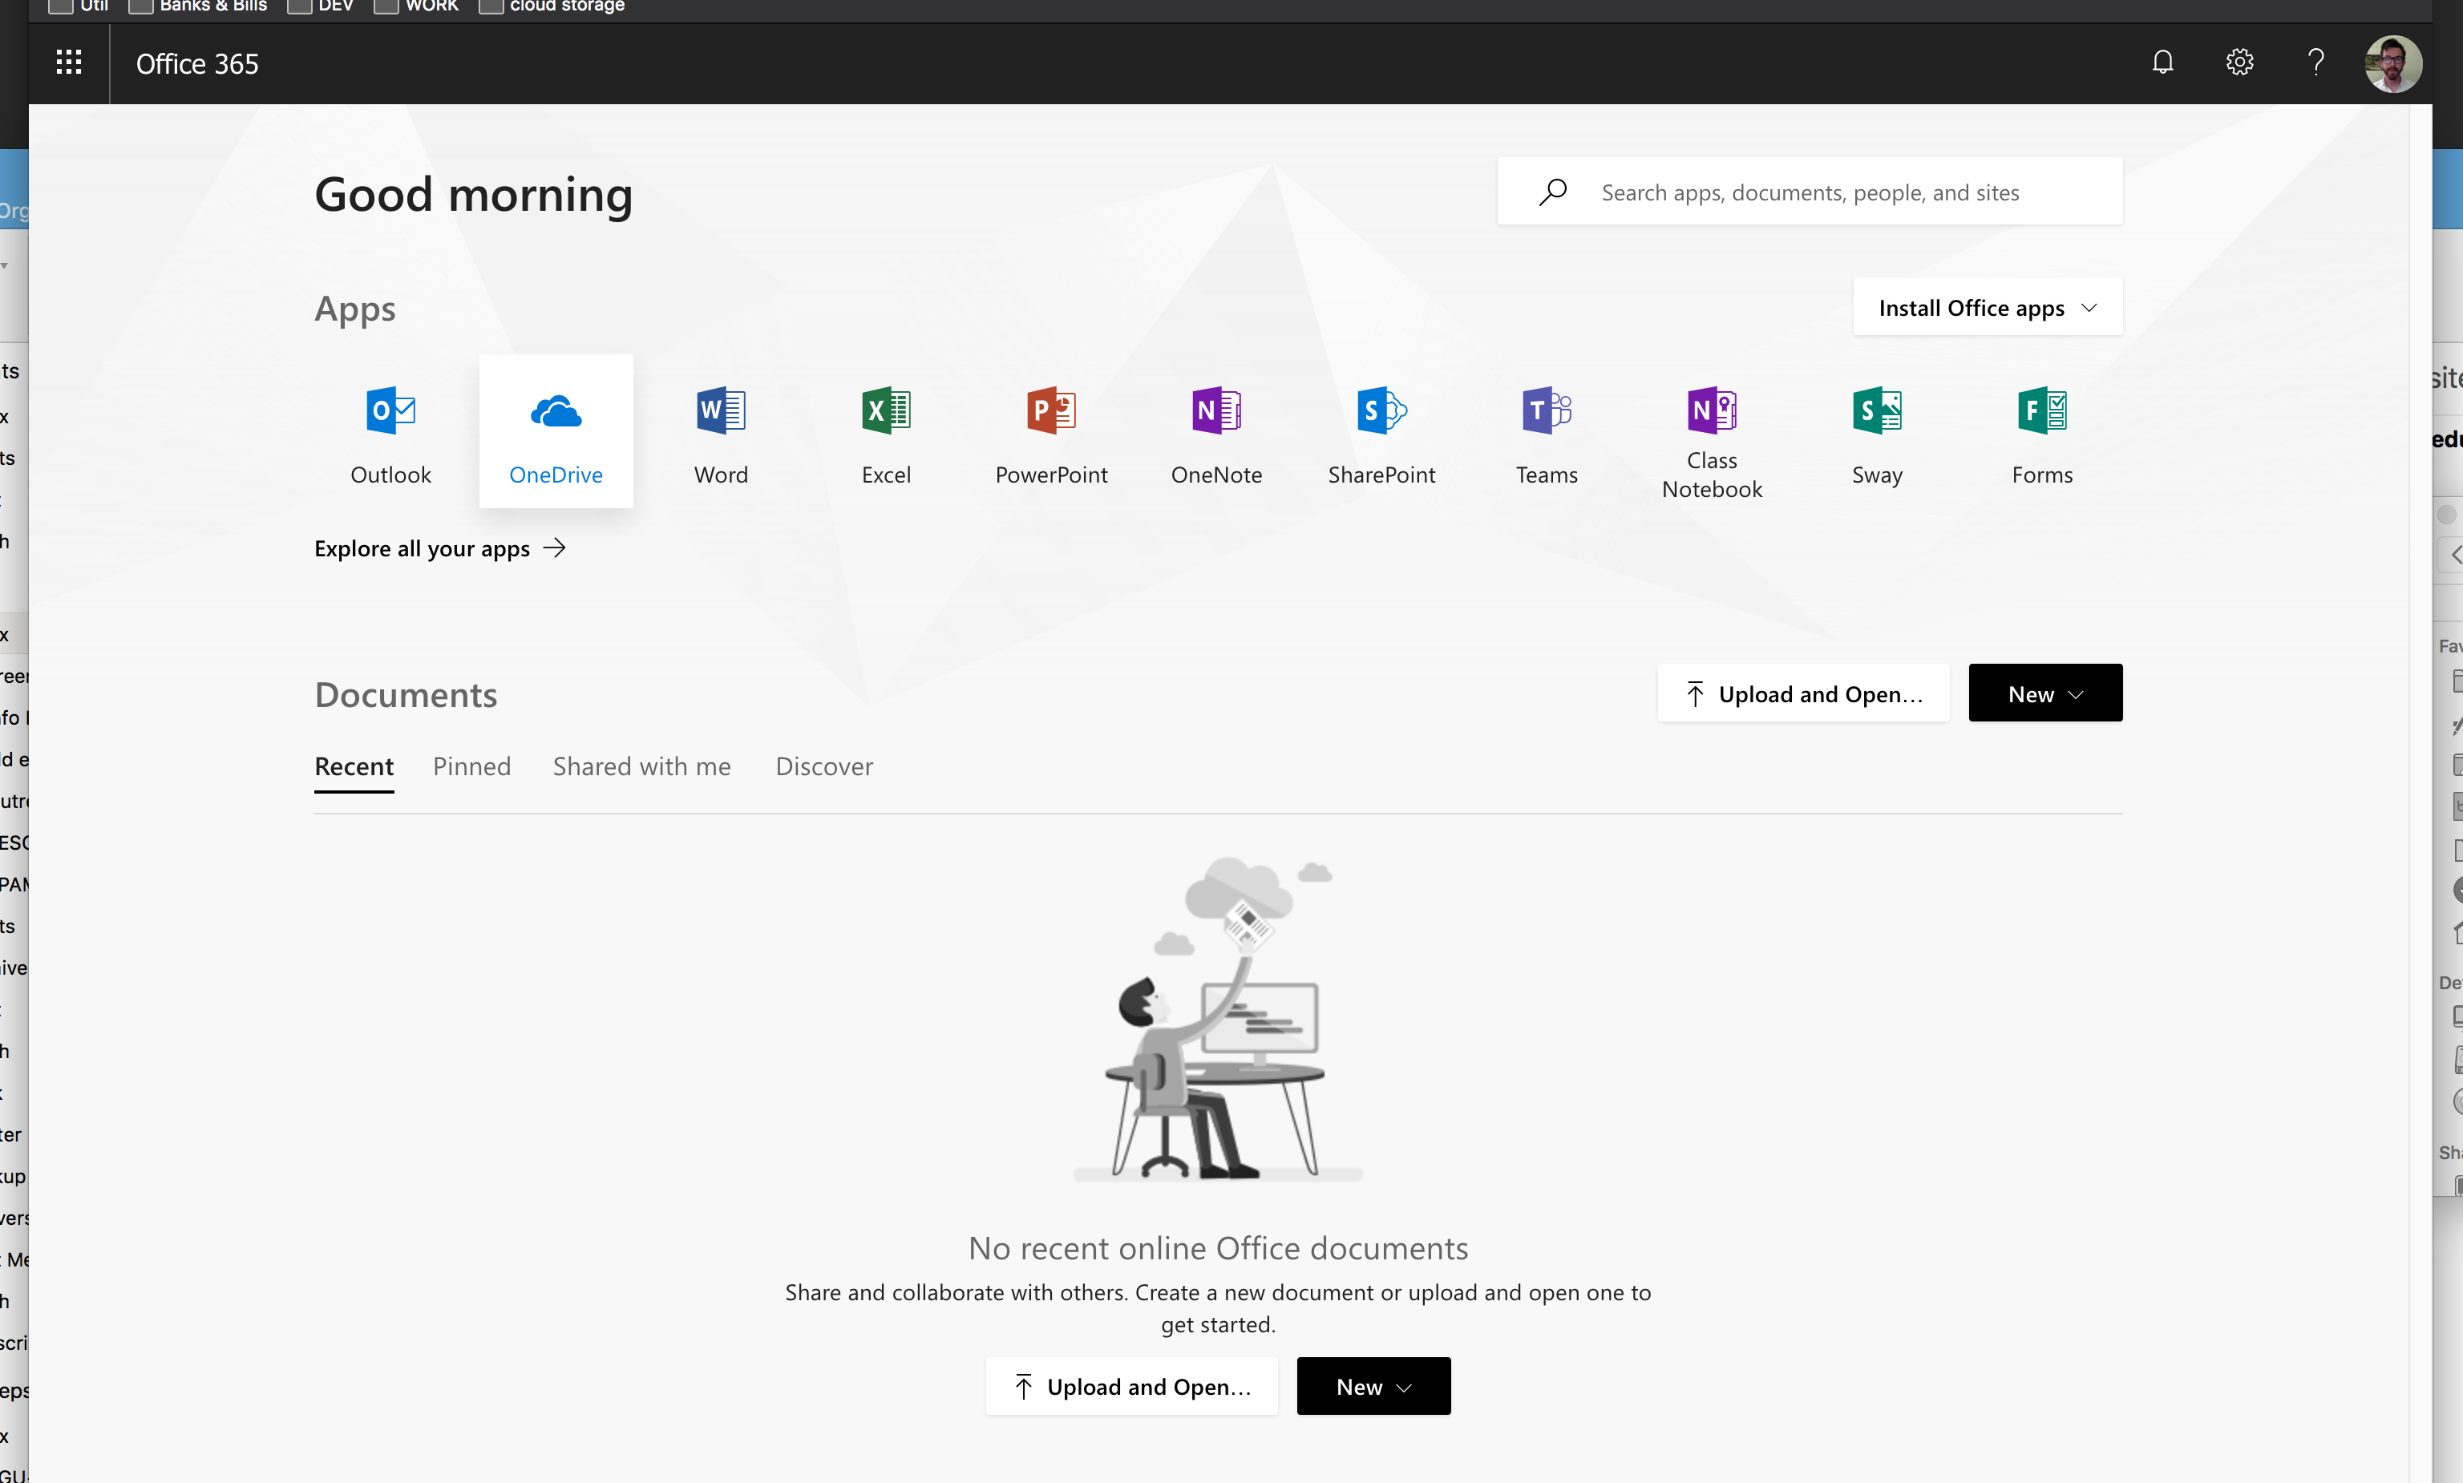
Task: Open the WORK bookmarks folder
Action: tap(417, 6)
